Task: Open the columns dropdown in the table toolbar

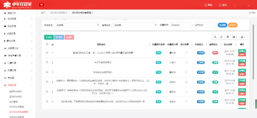Action: [x=235, y=37]
